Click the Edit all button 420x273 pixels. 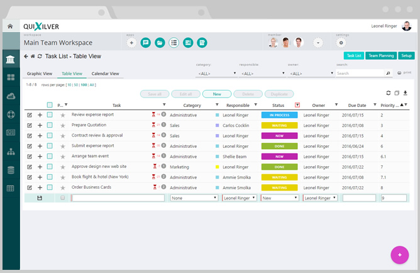(186, 94)
